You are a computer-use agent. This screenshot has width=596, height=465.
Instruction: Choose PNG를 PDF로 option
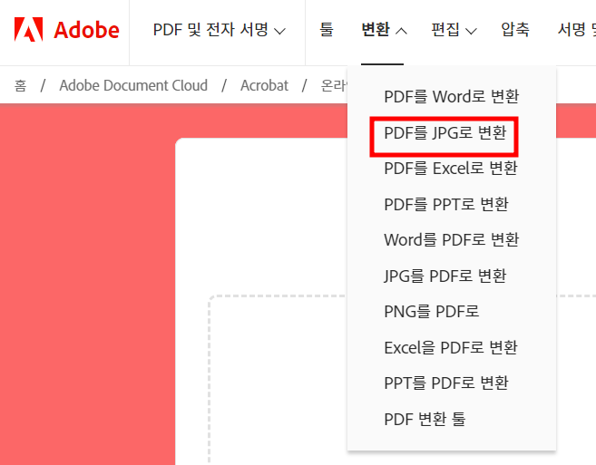(432, 312)
